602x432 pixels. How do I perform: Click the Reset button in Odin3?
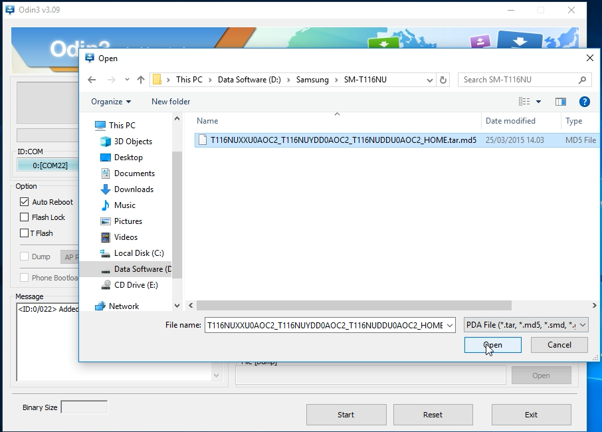[433, 415]
